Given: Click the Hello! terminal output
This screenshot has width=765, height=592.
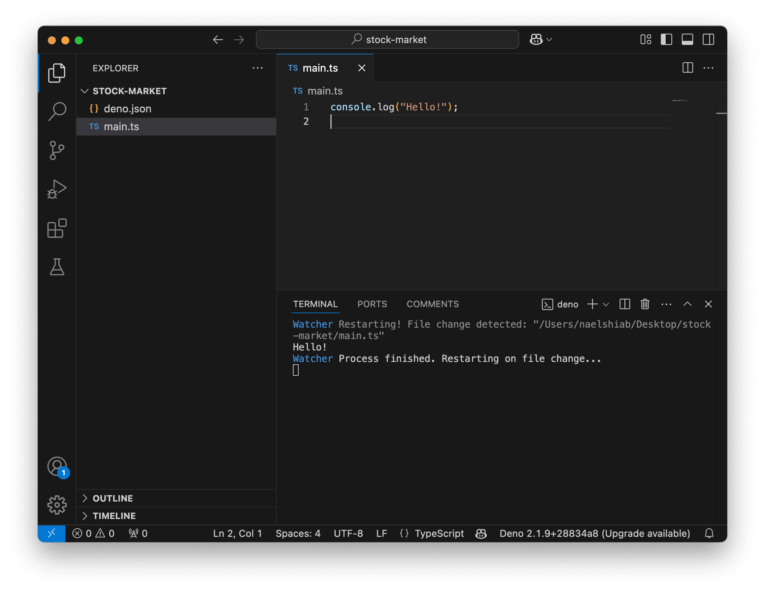Looking at the screenshot, I should point(310,347).
